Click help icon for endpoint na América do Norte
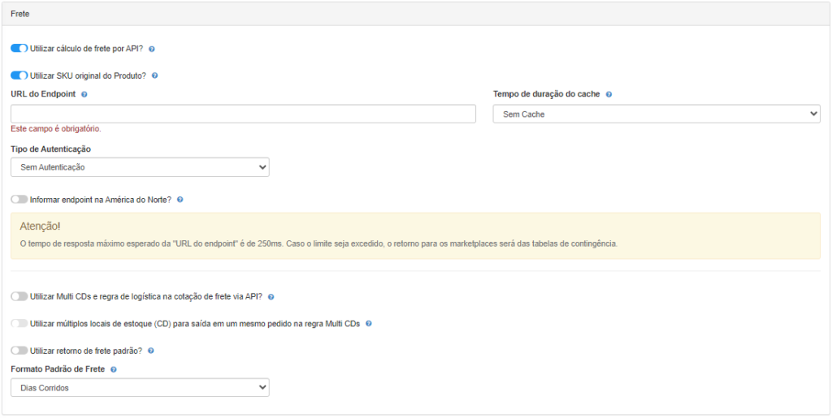This screenshot has height=418, width=832. click(x=180, y=200)
